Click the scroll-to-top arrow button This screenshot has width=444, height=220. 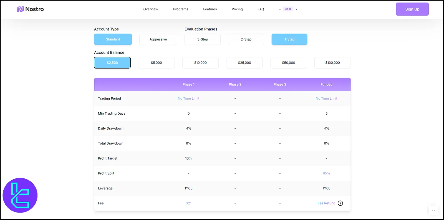tap(433, 210)
